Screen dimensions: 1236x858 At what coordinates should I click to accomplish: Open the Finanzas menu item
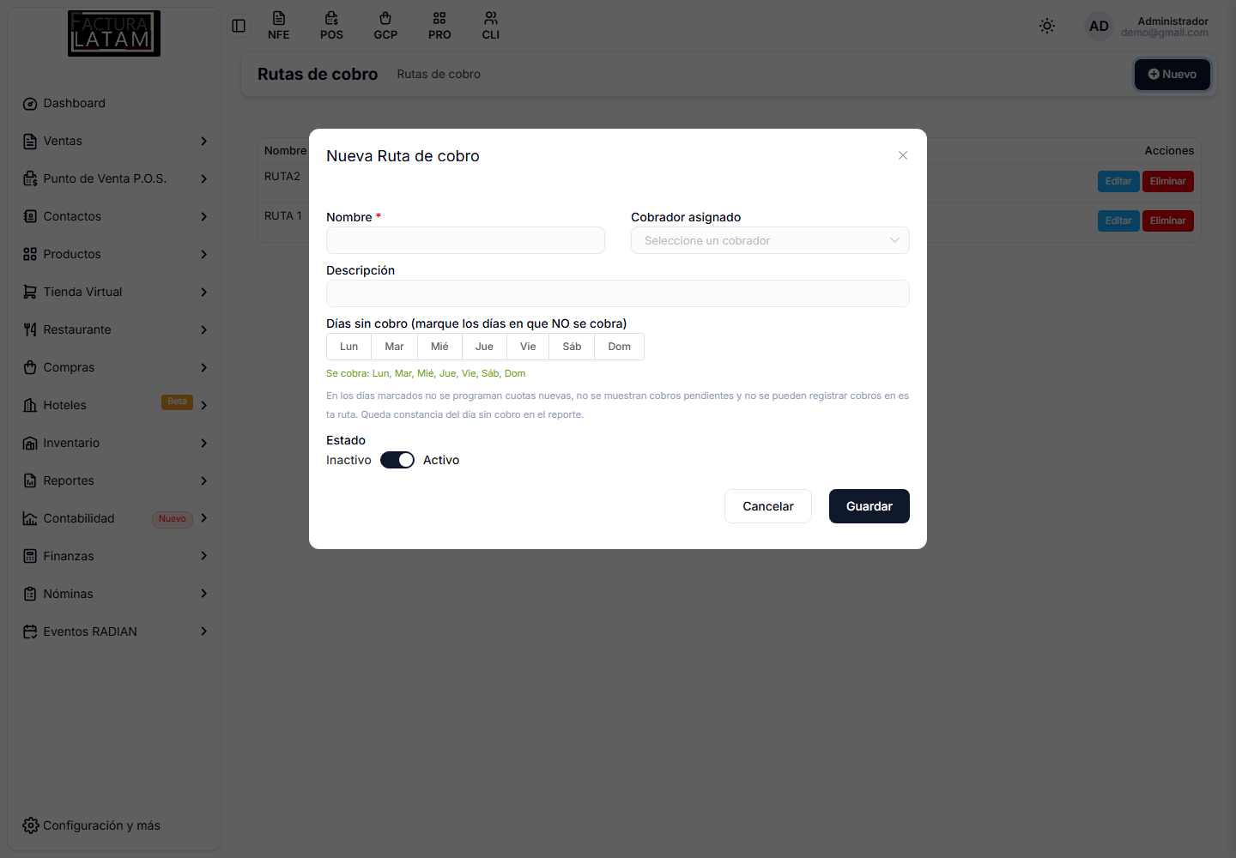coord(114,556)
